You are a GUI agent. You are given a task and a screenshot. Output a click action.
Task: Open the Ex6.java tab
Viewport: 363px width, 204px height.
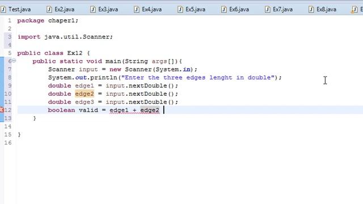click(235, 10)
